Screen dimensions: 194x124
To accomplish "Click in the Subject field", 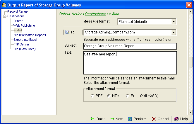I will coord(130,46).
